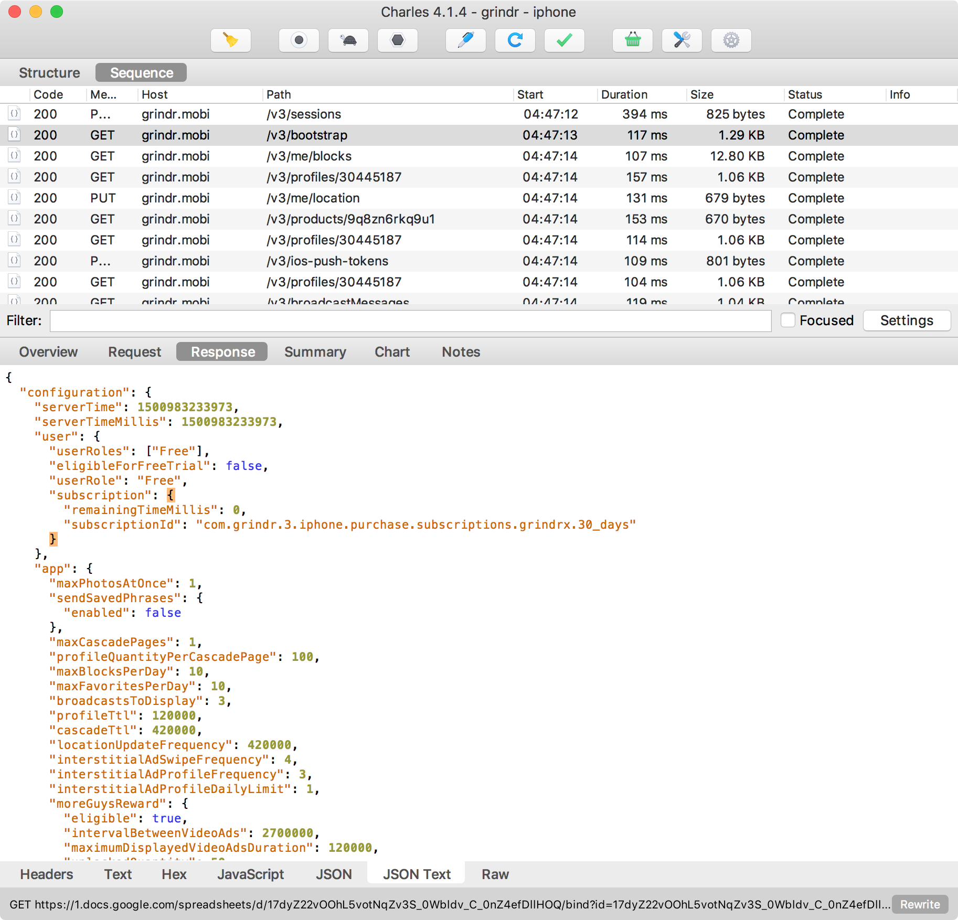This screenshot has height=920, width=958.
Task: Open Tools with the wrench icon
Action: click(x=682, y=40)
